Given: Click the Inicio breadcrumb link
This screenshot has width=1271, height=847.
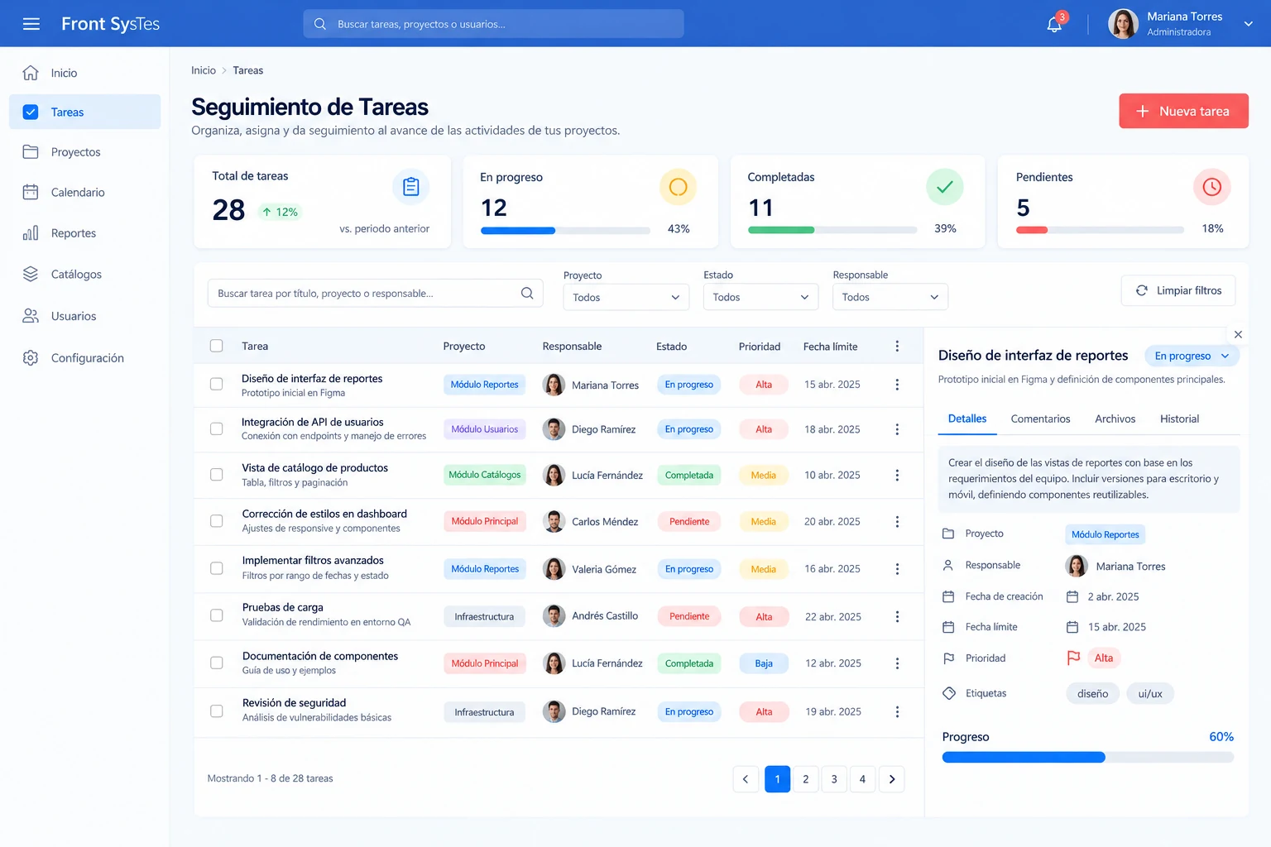Looking at the screenshot, I should tap(204, 70).
